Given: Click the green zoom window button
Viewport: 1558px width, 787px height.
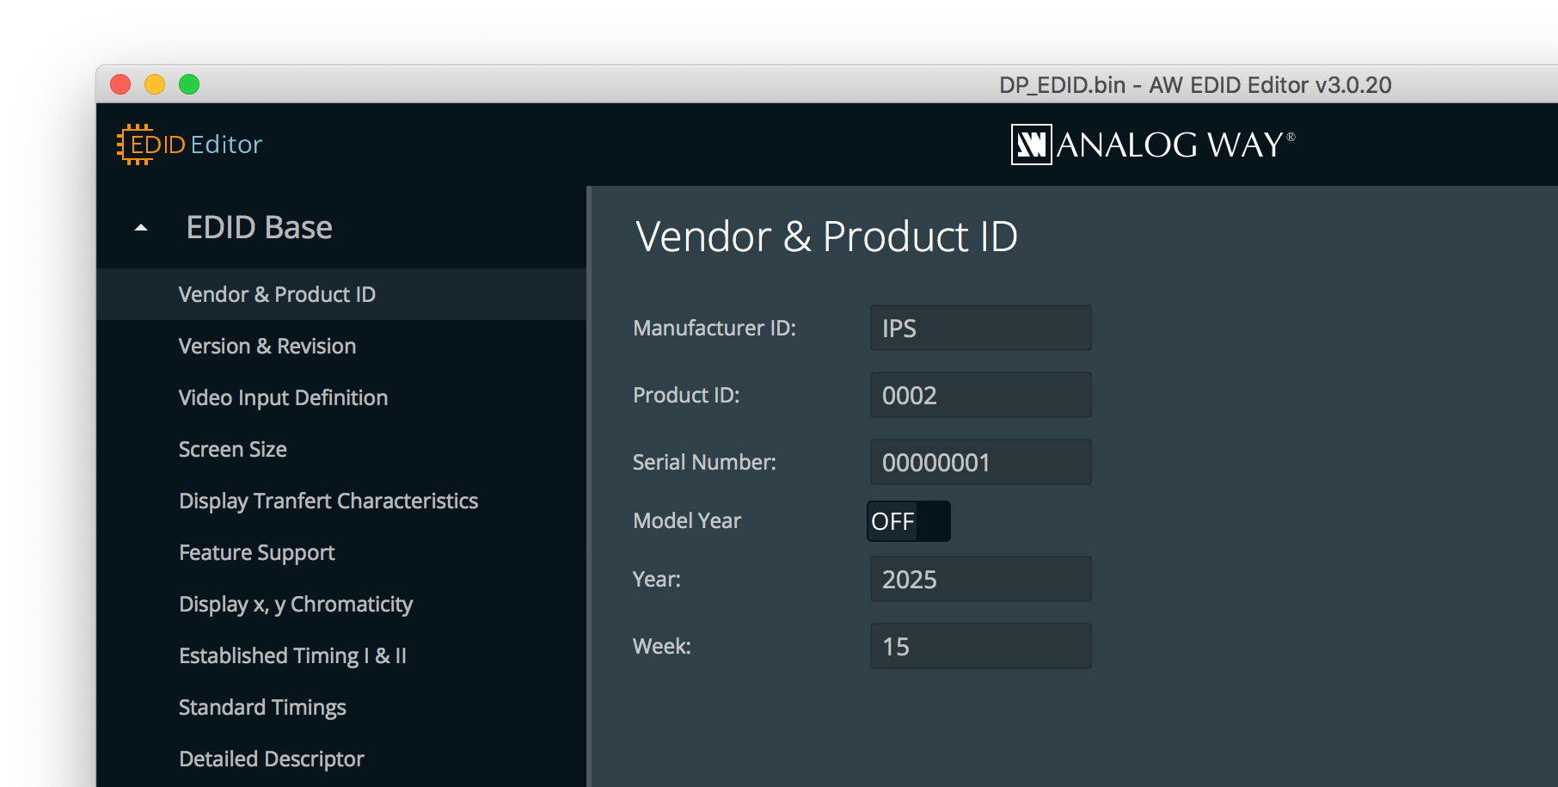Looking at the screenshot, I should (x=189, y=84).
